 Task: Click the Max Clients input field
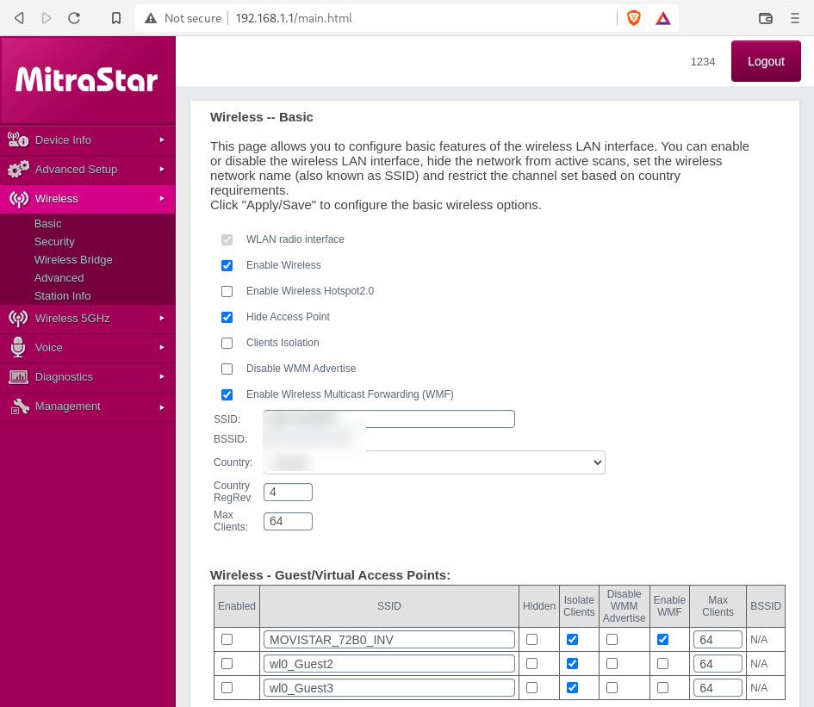pyautogui.click(x=288, y=521)
